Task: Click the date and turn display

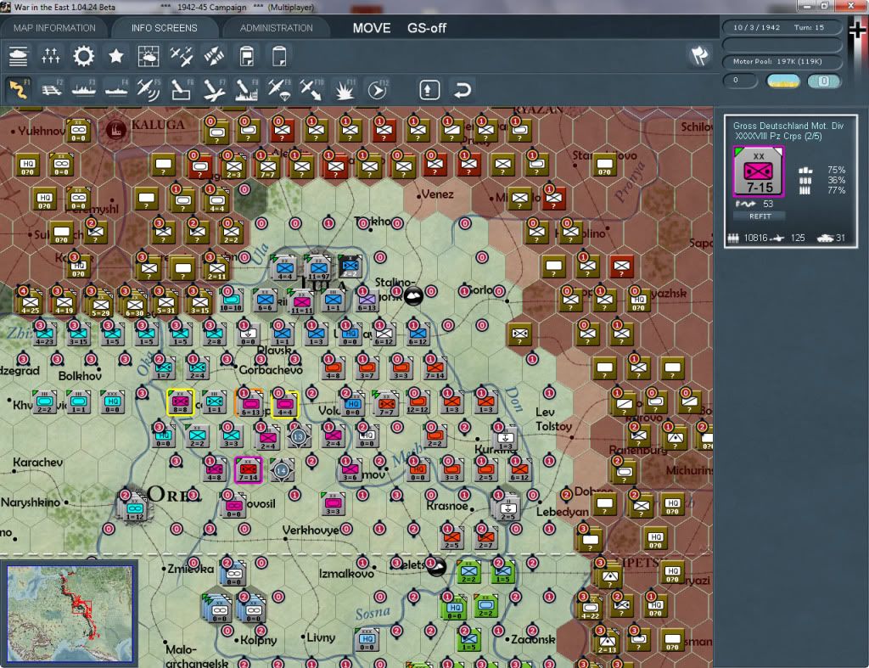Action: (x=782, y=28)
